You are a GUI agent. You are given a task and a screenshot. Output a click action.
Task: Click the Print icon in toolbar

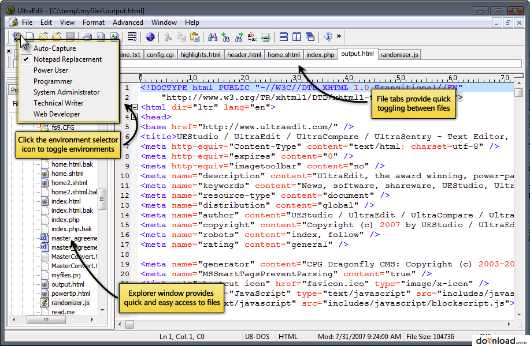tap(87, 36)
